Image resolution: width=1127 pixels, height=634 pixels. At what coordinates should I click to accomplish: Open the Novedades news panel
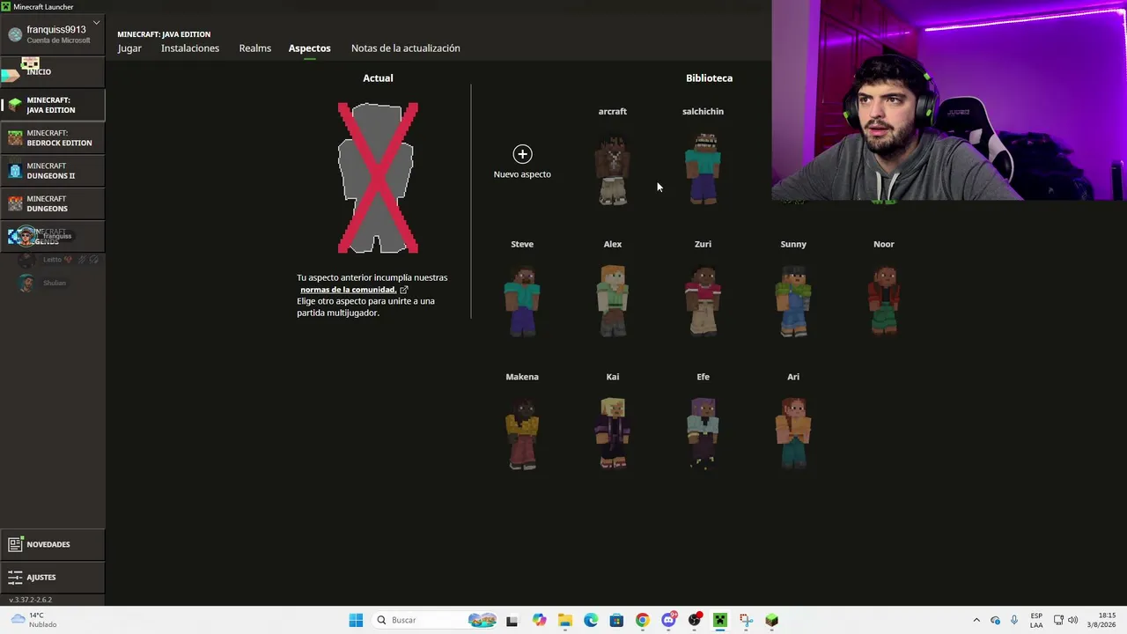52,544
